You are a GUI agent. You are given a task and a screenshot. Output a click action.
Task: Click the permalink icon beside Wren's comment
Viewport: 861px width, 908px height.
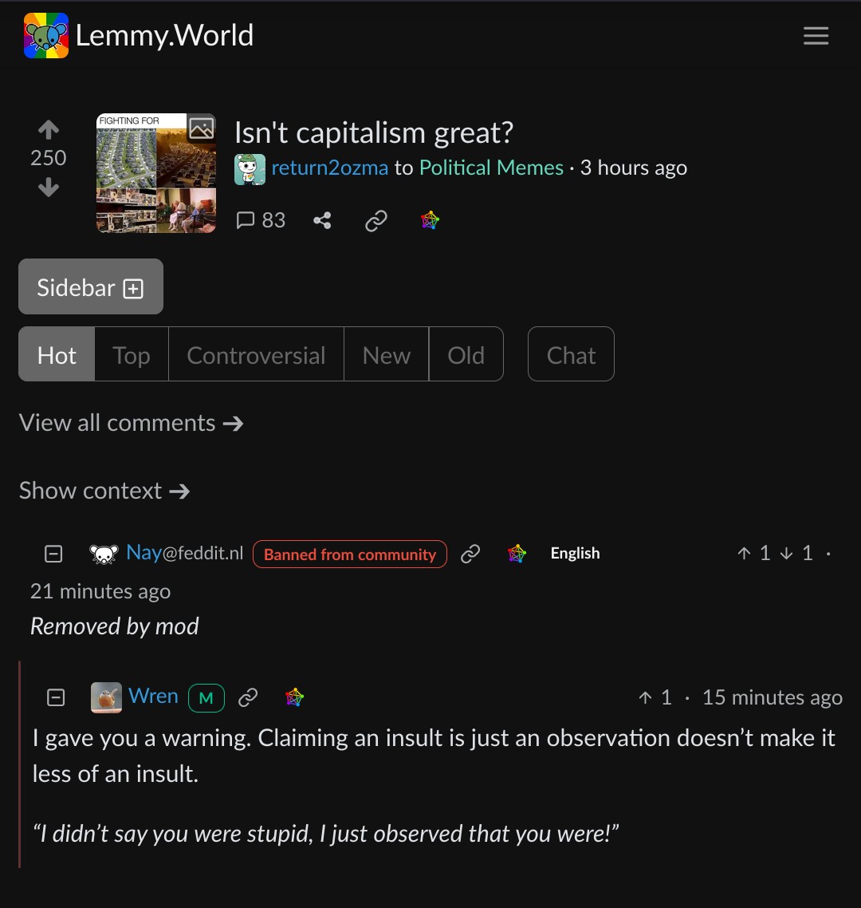pyautogui.click(x=248, y=697)
